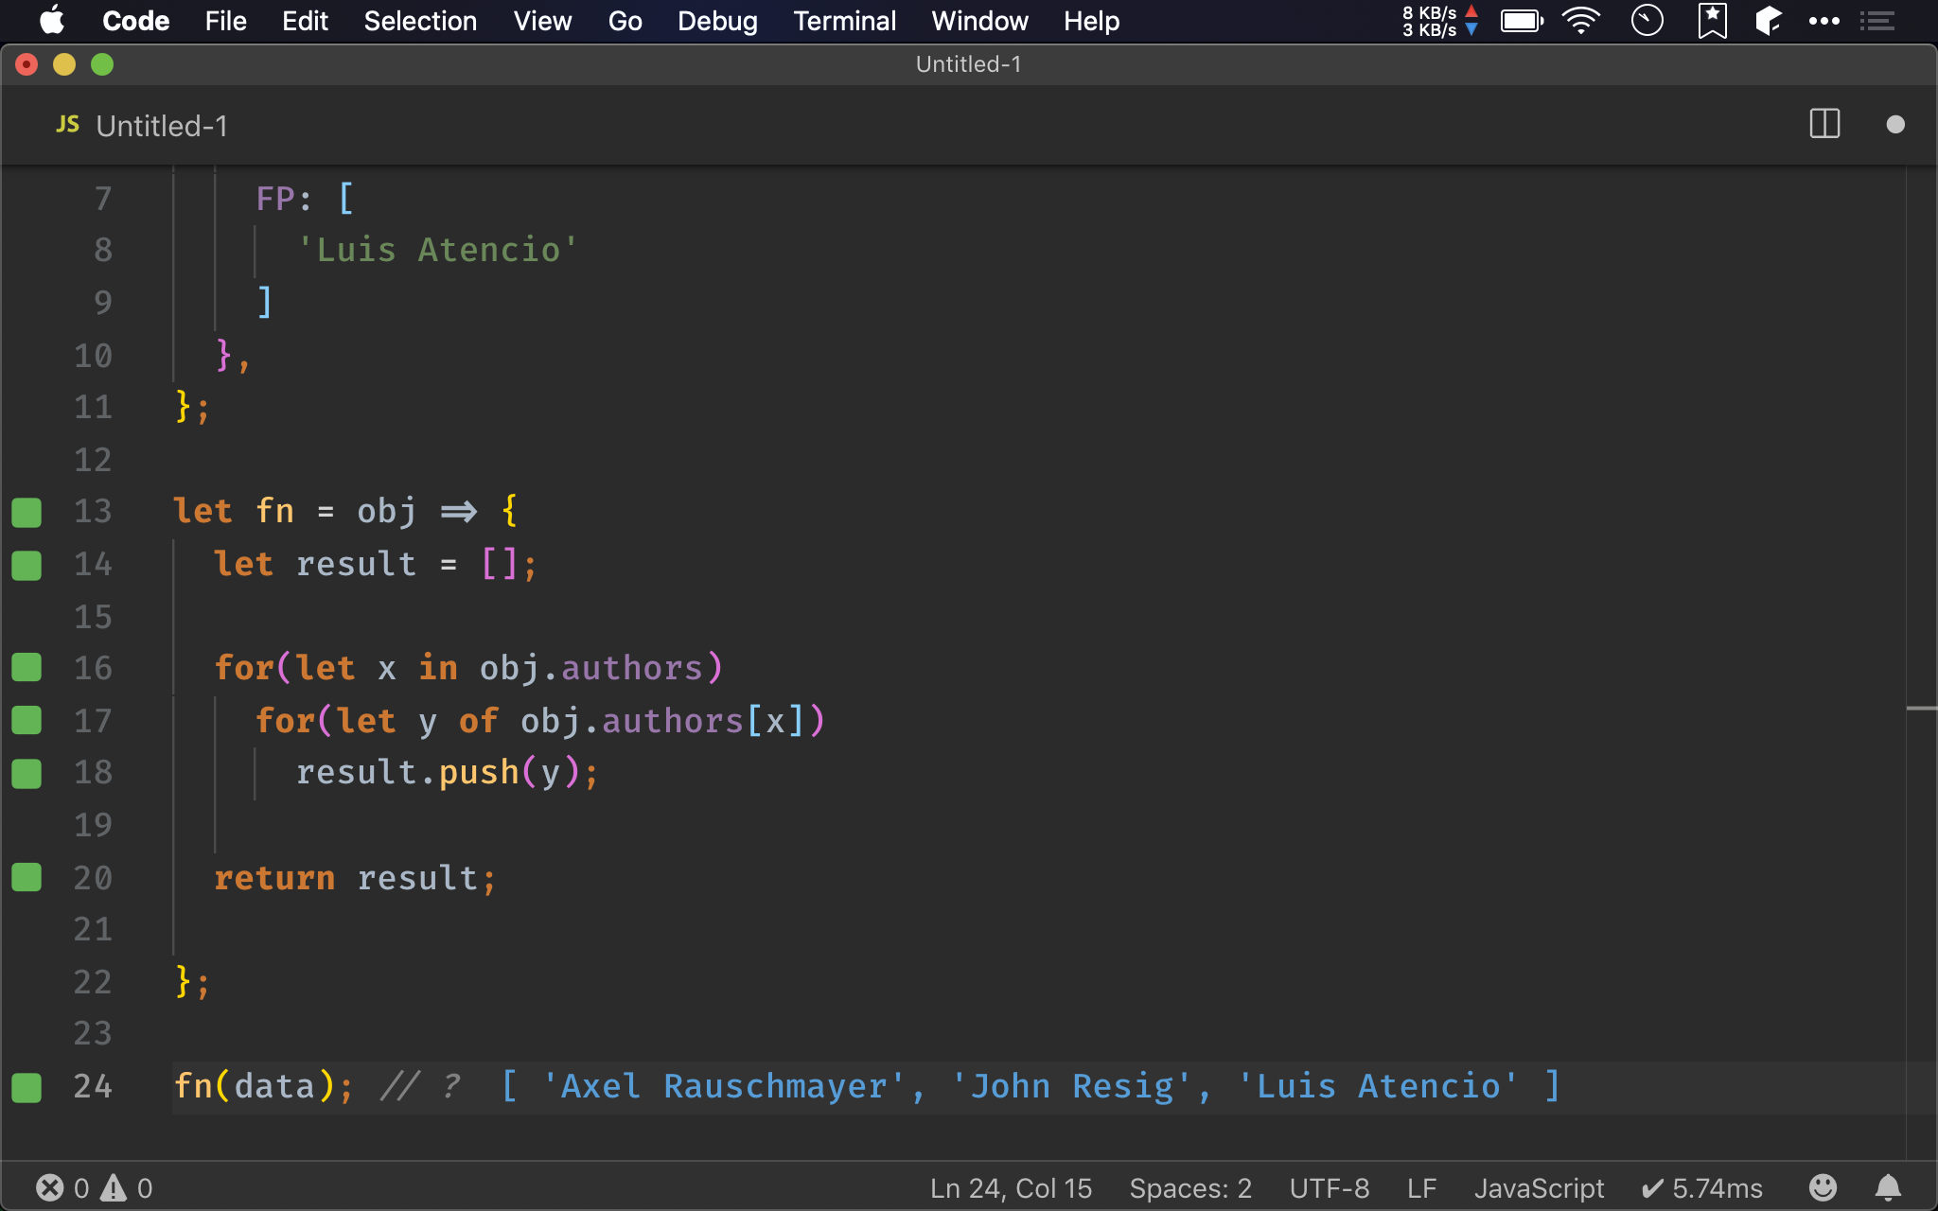
Task: Change indentation via 'Spaces: 2'
Action: [1190, 1188]
